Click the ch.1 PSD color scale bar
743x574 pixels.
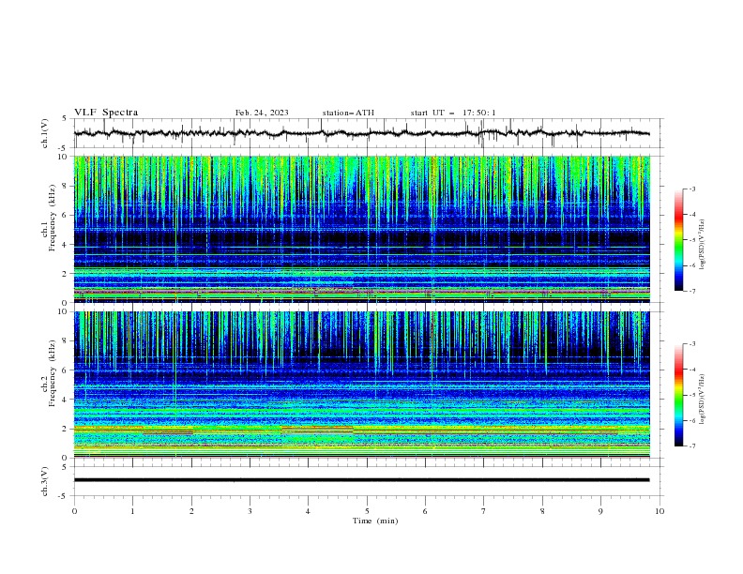[678, 240]
